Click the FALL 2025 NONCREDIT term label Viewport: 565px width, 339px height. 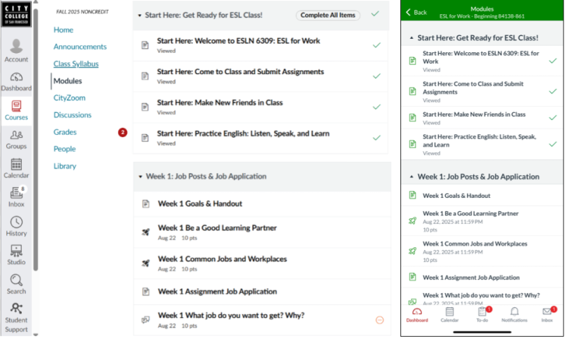(x=83, y=12)
